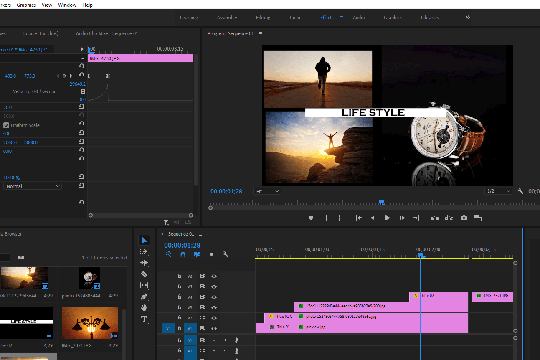Choose the Track Select Forward tool

[x=144, y=251]
